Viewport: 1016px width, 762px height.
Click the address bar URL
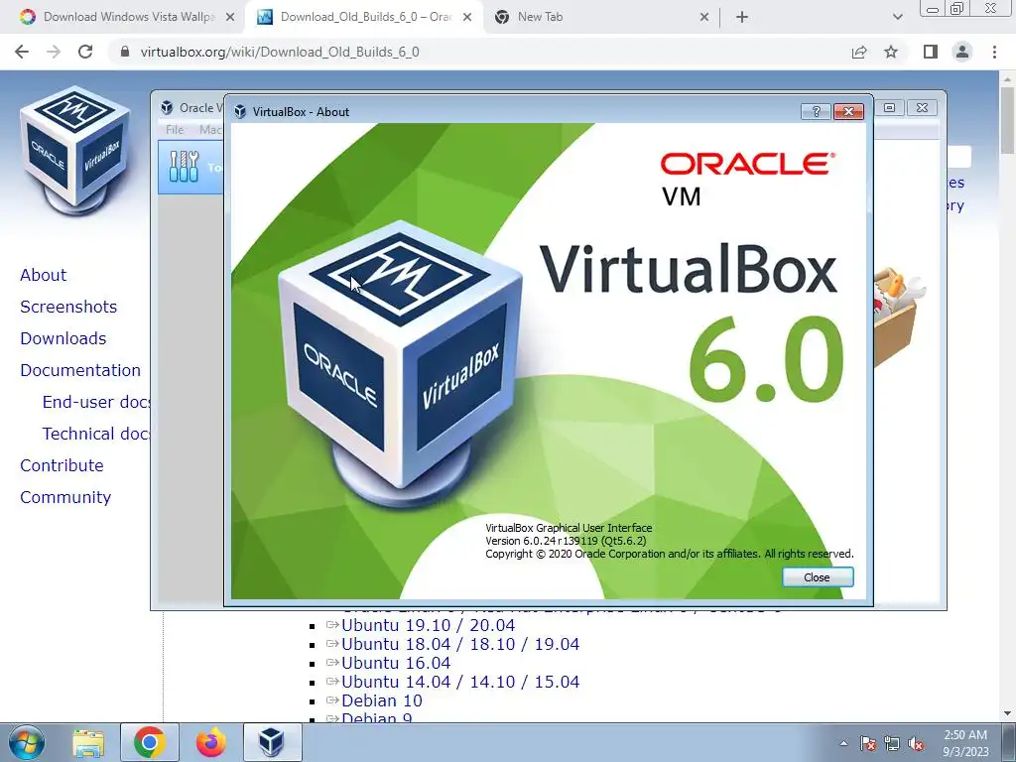coord(279,52)
